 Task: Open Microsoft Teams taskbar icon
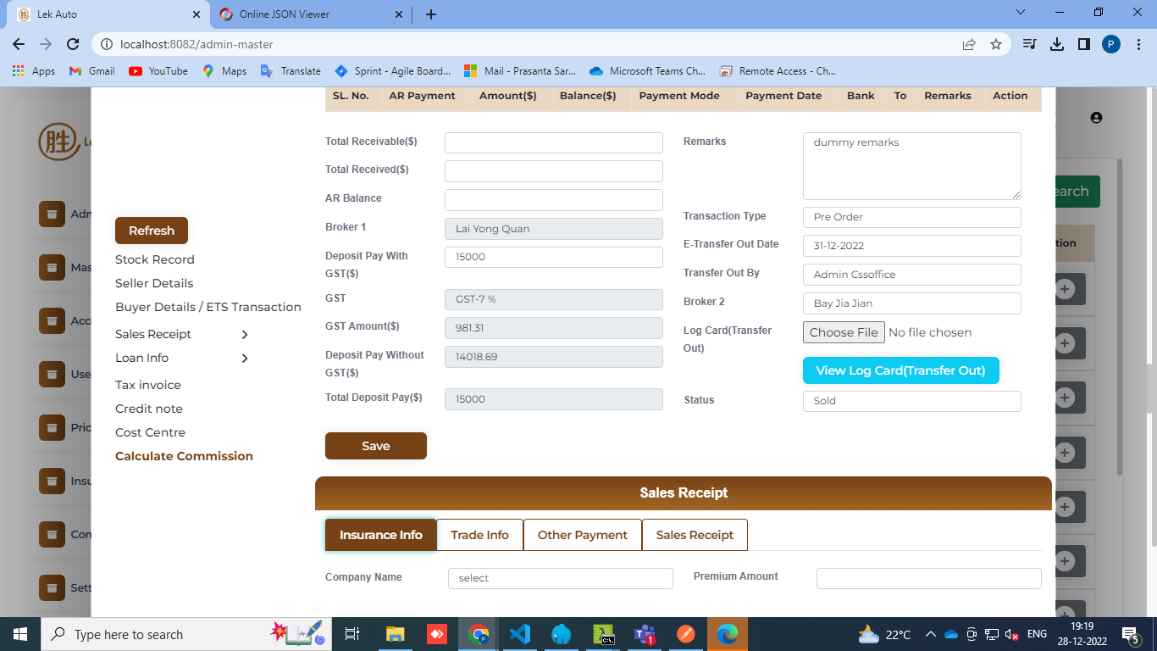[x=645, y=634]
